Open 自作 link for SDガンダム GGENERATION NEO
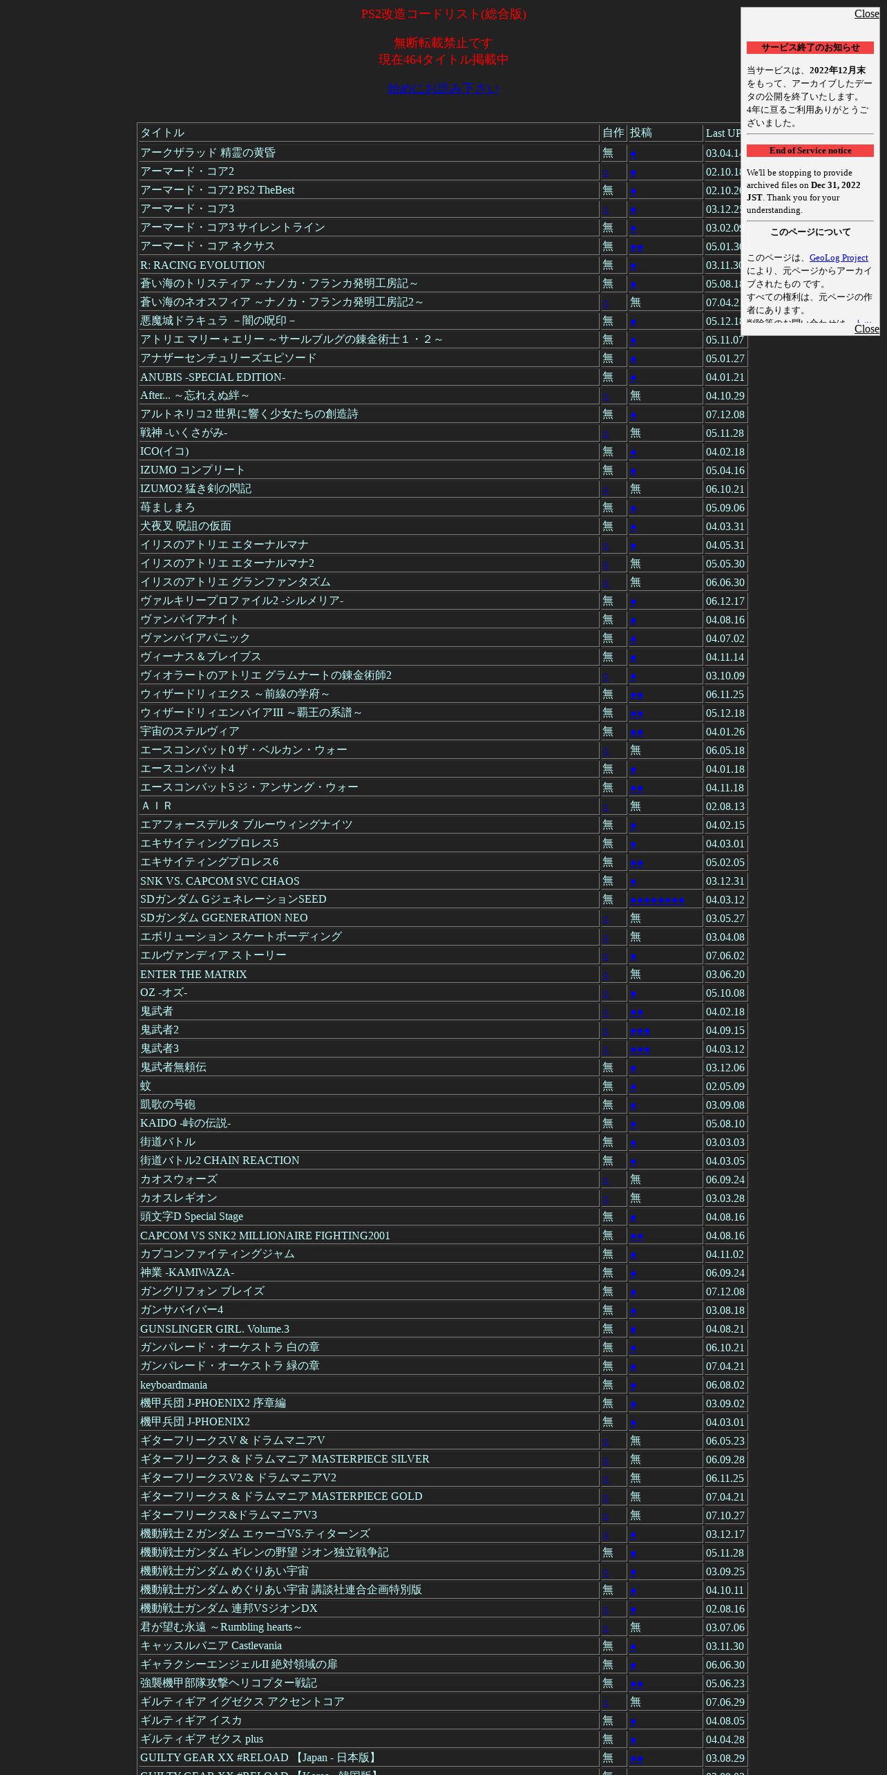 pyautogui.click(x=606, y=919)
